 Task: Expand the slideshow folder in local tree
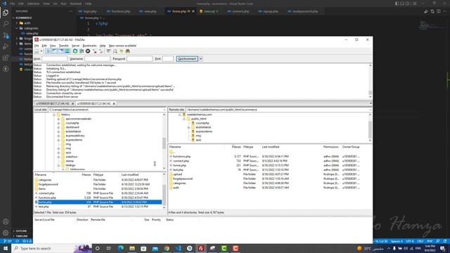pos(58,157)
